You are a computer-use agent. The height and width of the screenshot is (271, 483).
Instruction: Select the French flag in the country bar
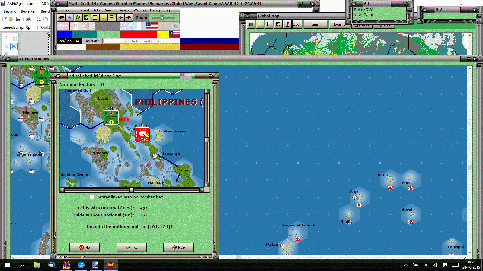[139, 26]
